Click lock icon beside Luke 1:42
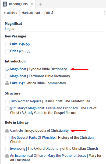The width and height of the screenshot is (106, 164). pos(7,83)
